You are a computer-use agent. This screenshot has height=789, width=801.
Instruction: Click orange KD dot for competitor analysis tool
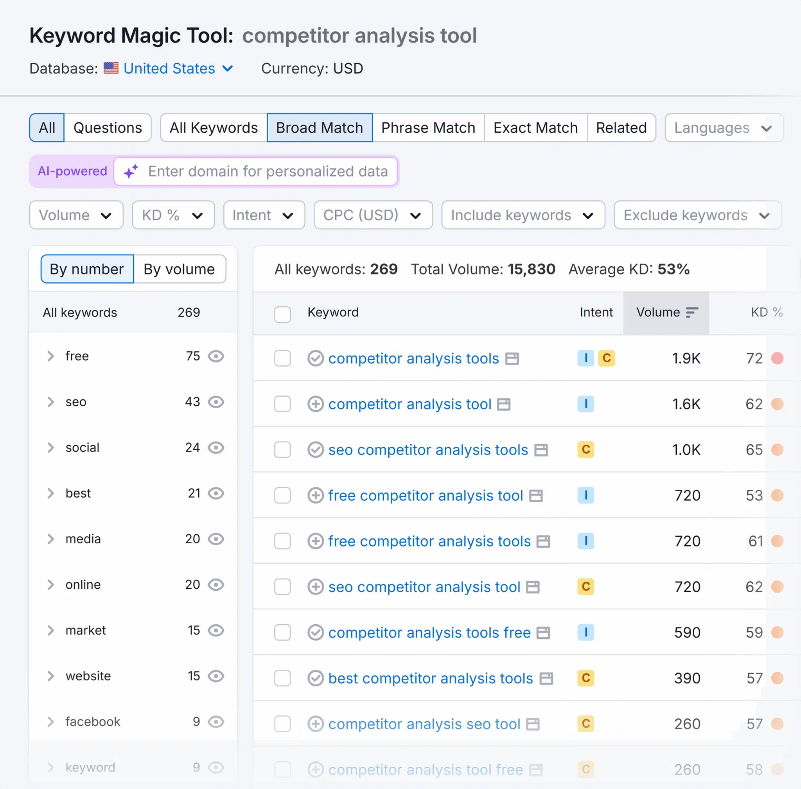click(777, 404)
